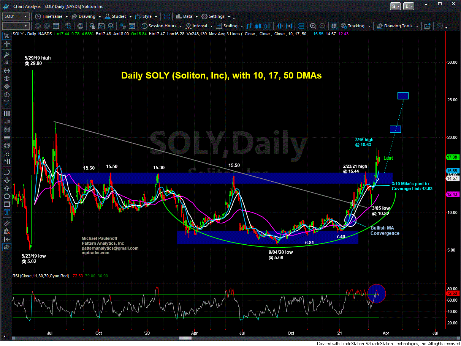Click the Interval button
This screenshot has height=346, width=461.
[x=196, y=26]
